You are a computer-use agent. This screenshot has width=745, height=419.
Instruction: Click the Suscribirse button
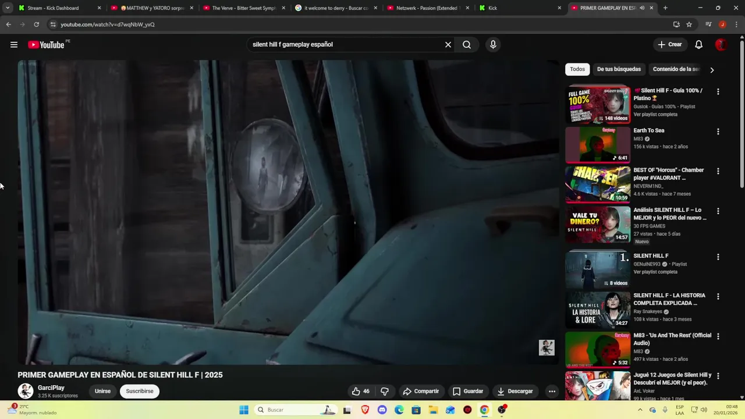click(140, 391)
